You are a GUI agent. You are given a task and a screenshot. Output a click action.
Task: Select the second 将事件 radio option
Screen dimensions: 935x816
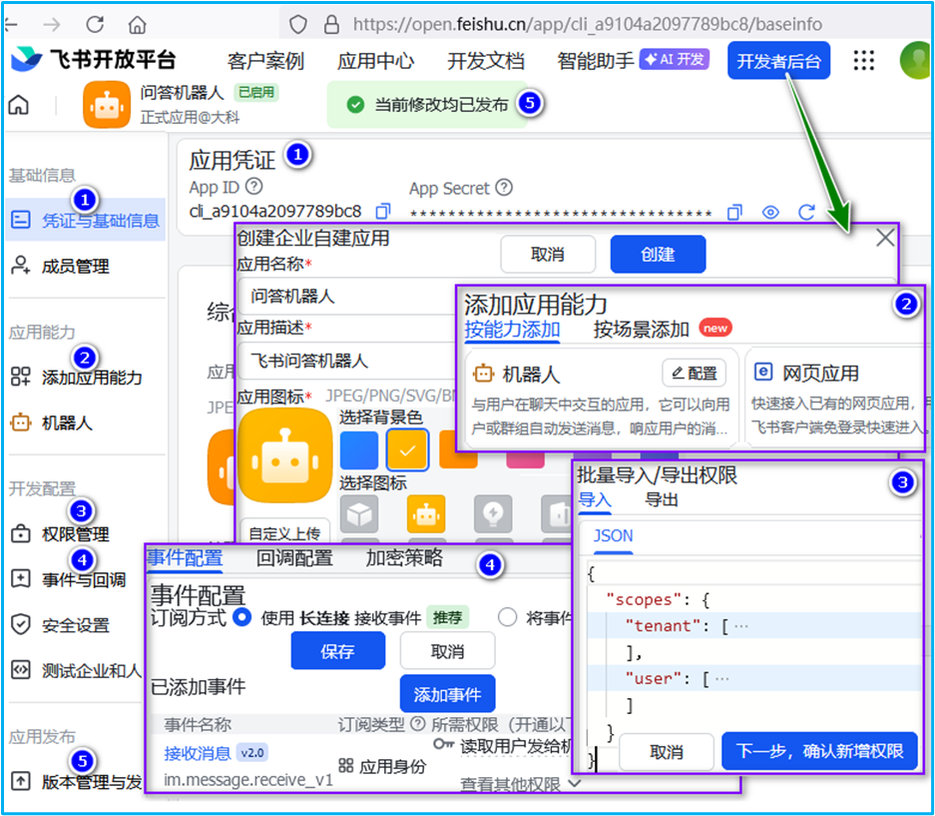(x=508, y=616)
